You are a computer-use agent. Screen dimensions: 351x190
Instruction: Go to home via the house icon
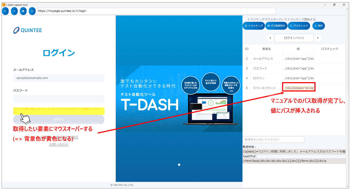tap(23, 11)
